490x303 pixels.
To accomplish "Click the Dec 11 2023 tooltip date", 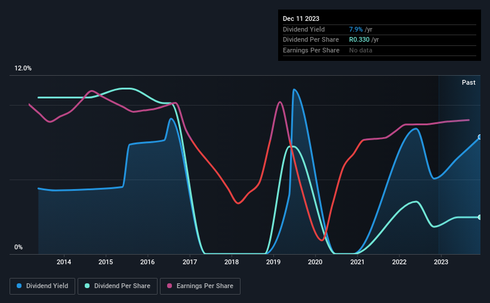I will click(x=301, y=18).
